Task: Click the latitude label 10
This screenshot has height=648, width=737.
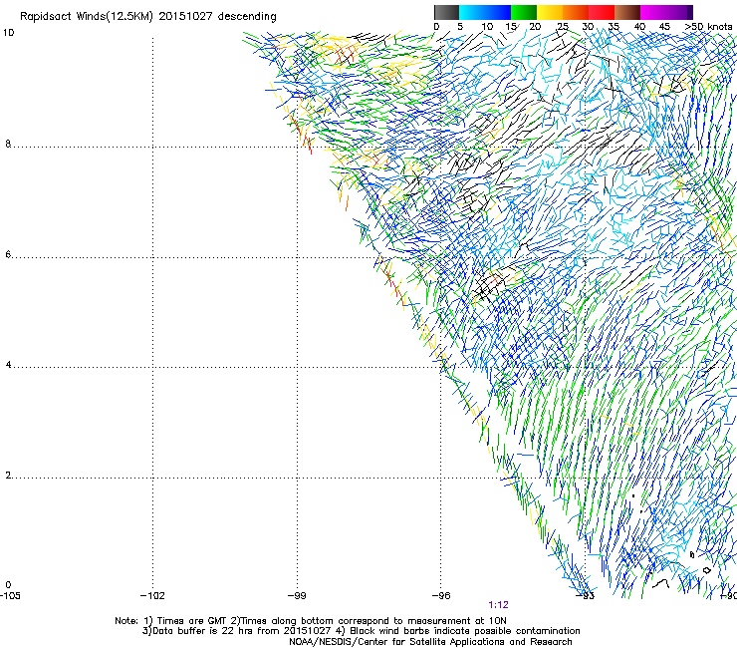Action: [x=8, y=33]
